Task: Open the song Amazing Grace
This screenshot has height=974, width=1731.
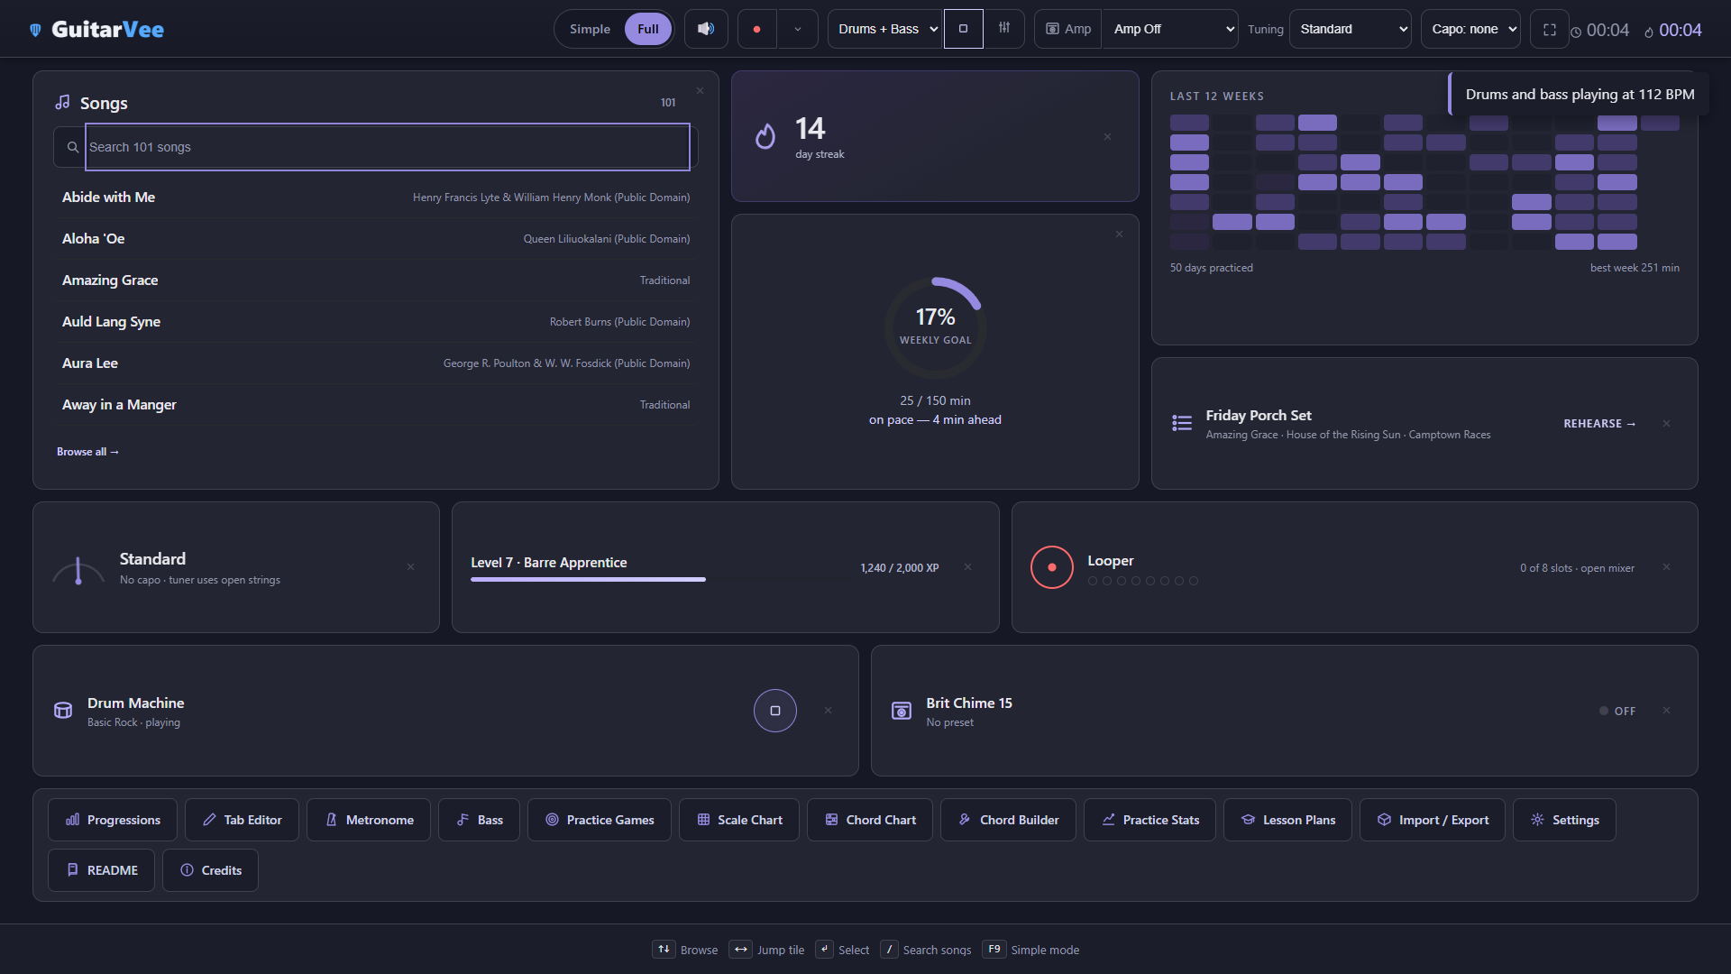Action: point(376,280)
